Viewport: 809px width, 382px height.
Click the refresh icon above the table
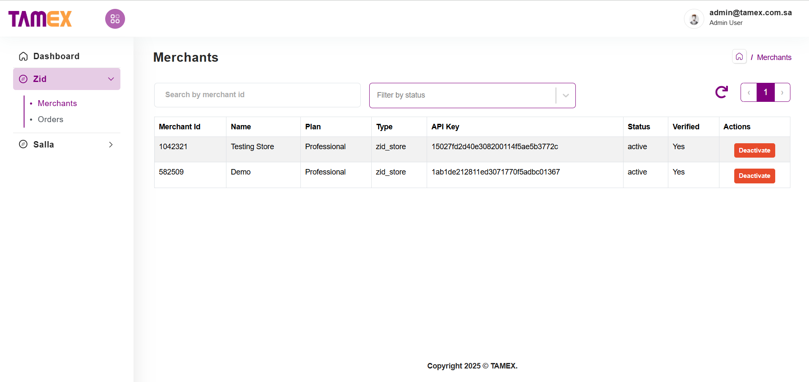click(721, 92)
